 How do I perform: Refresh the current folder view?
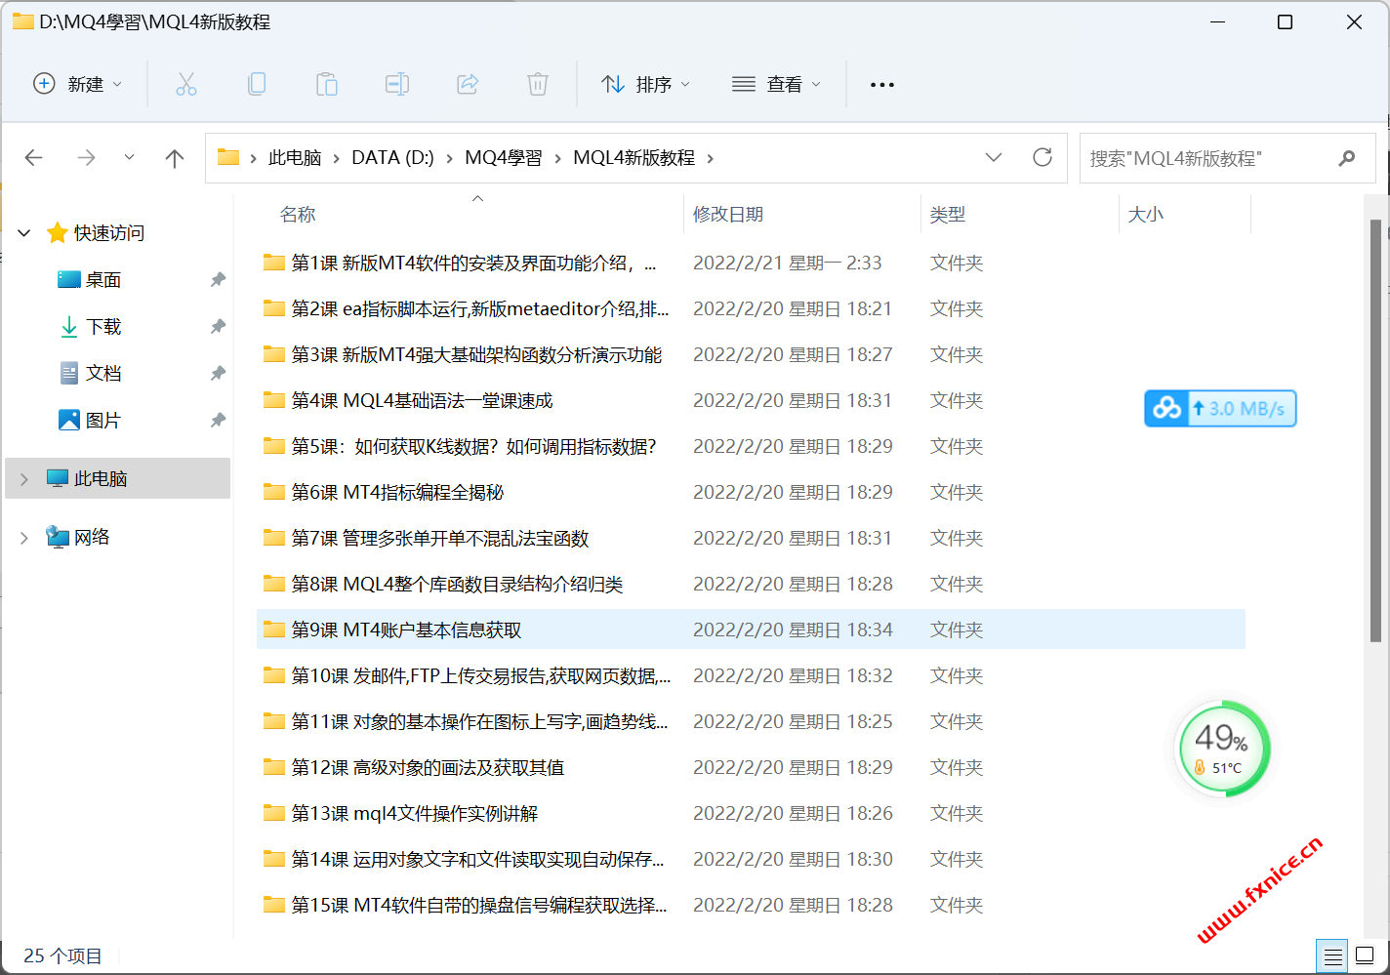(x=1042, y=157)
